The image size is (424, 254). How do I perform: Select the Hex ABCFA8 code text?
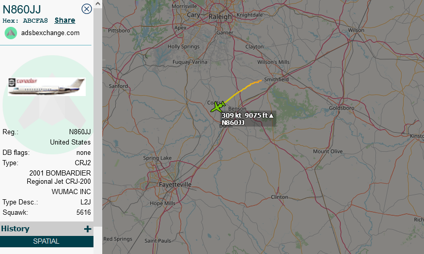coord(25,21)
